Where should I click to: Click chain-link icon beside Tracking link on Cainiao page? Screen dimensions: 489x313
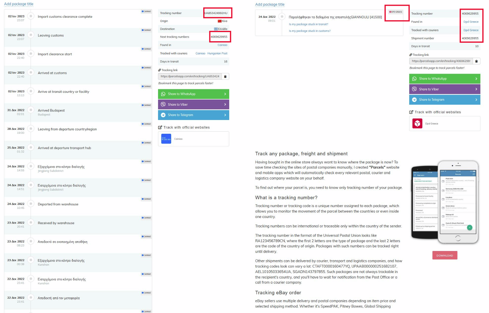pyautogui.click(x=160, y=70)
